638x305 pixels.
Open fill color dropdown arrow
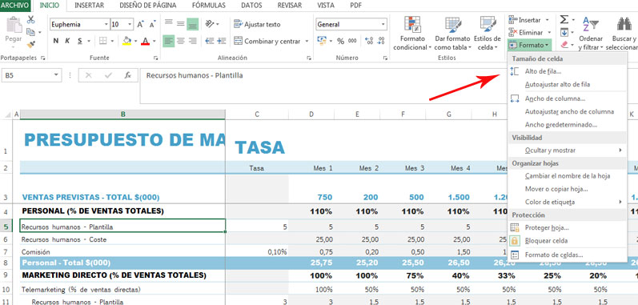[x=135, y=41]
